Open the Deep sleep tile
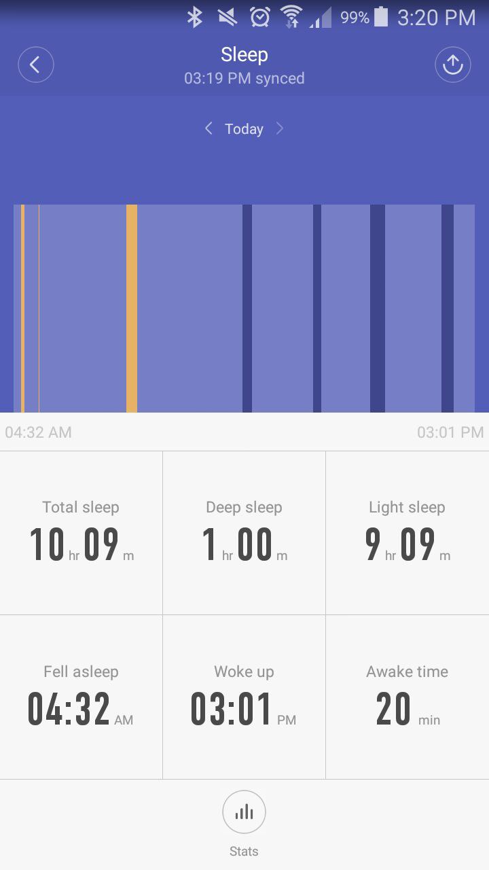The height and width of the screenshot is (870, 489). click(244, 533)
